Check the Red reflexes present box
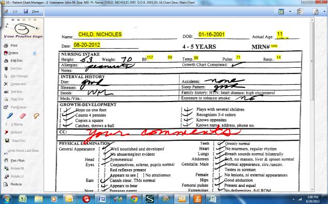Screen dimensions: 328x204 (x=102, y=170)
